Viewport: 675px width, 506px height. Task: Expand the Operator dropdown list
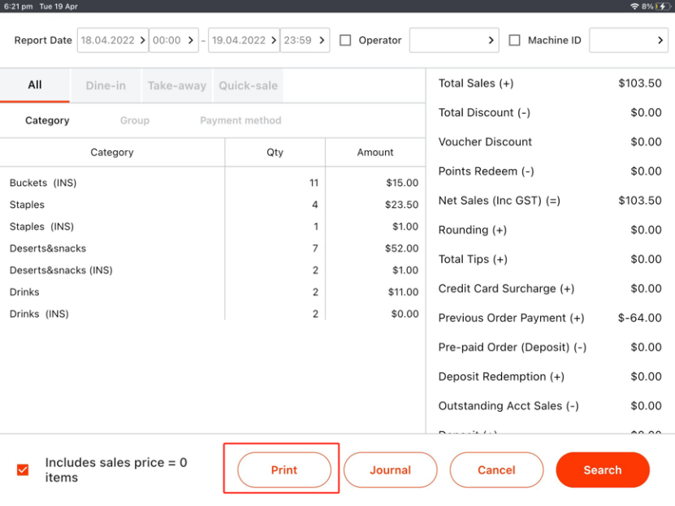point(453,41)
